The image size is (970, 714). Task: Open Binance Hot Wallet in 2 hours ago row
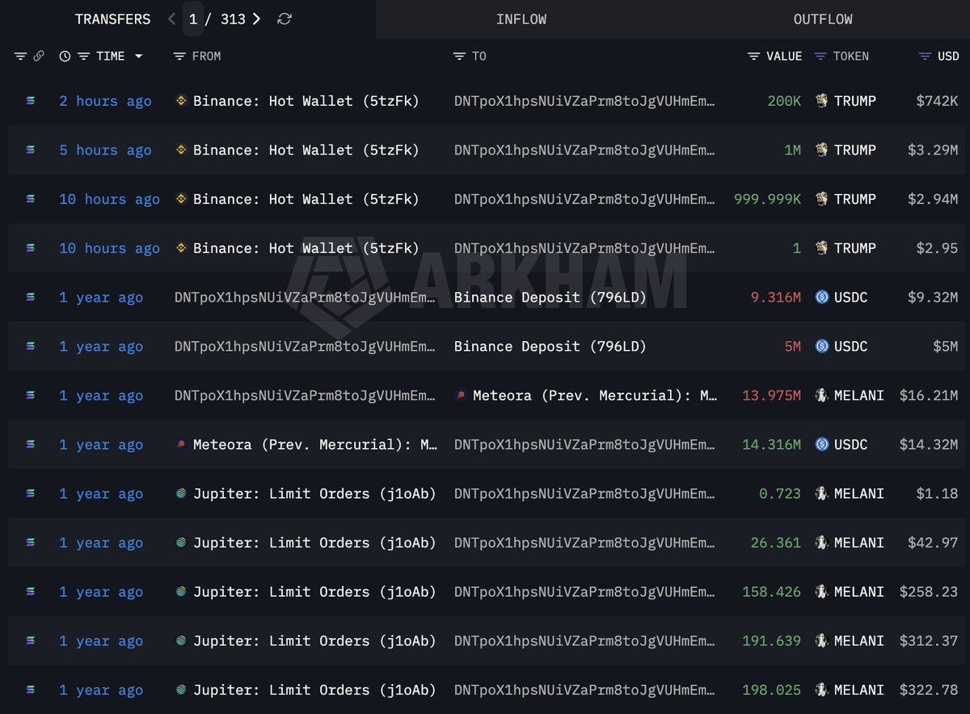pyautogui.click(x=306, y=101)
